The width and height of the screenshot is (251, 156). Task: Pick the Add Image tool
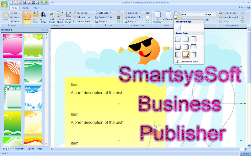pyautogui.click(x=52, y=17)
